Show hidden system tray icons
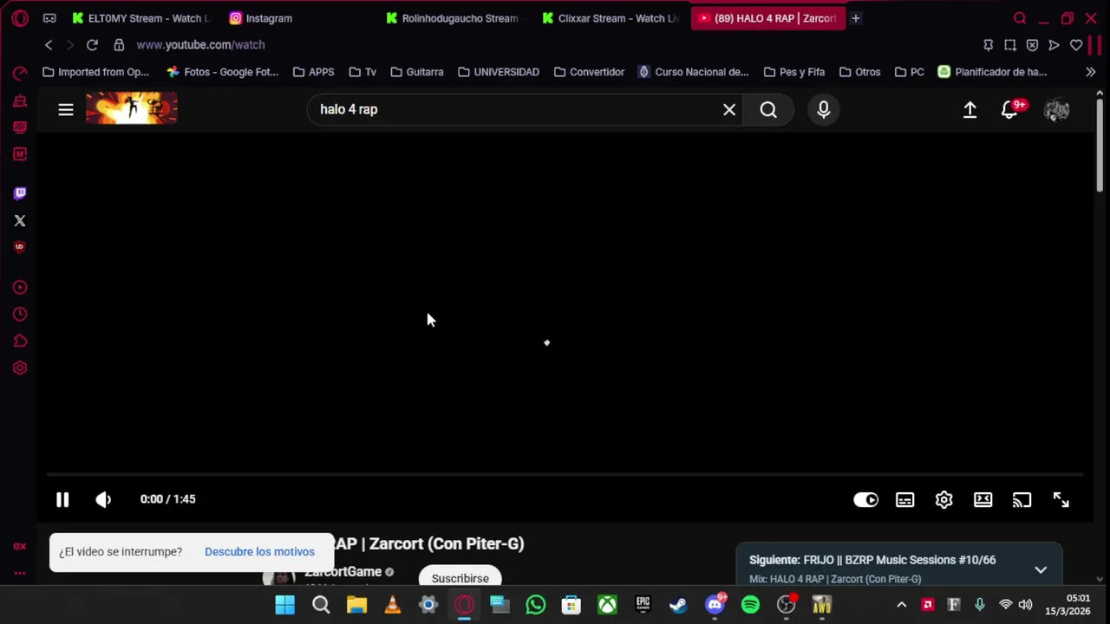The image size is (1110, 624). [901, 605]
